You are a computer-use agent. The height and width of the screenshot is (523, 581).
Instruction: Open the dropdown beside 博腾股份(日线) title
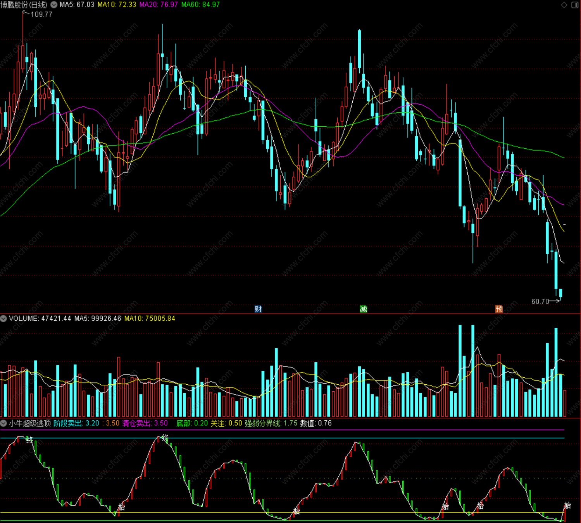(54, 5)
